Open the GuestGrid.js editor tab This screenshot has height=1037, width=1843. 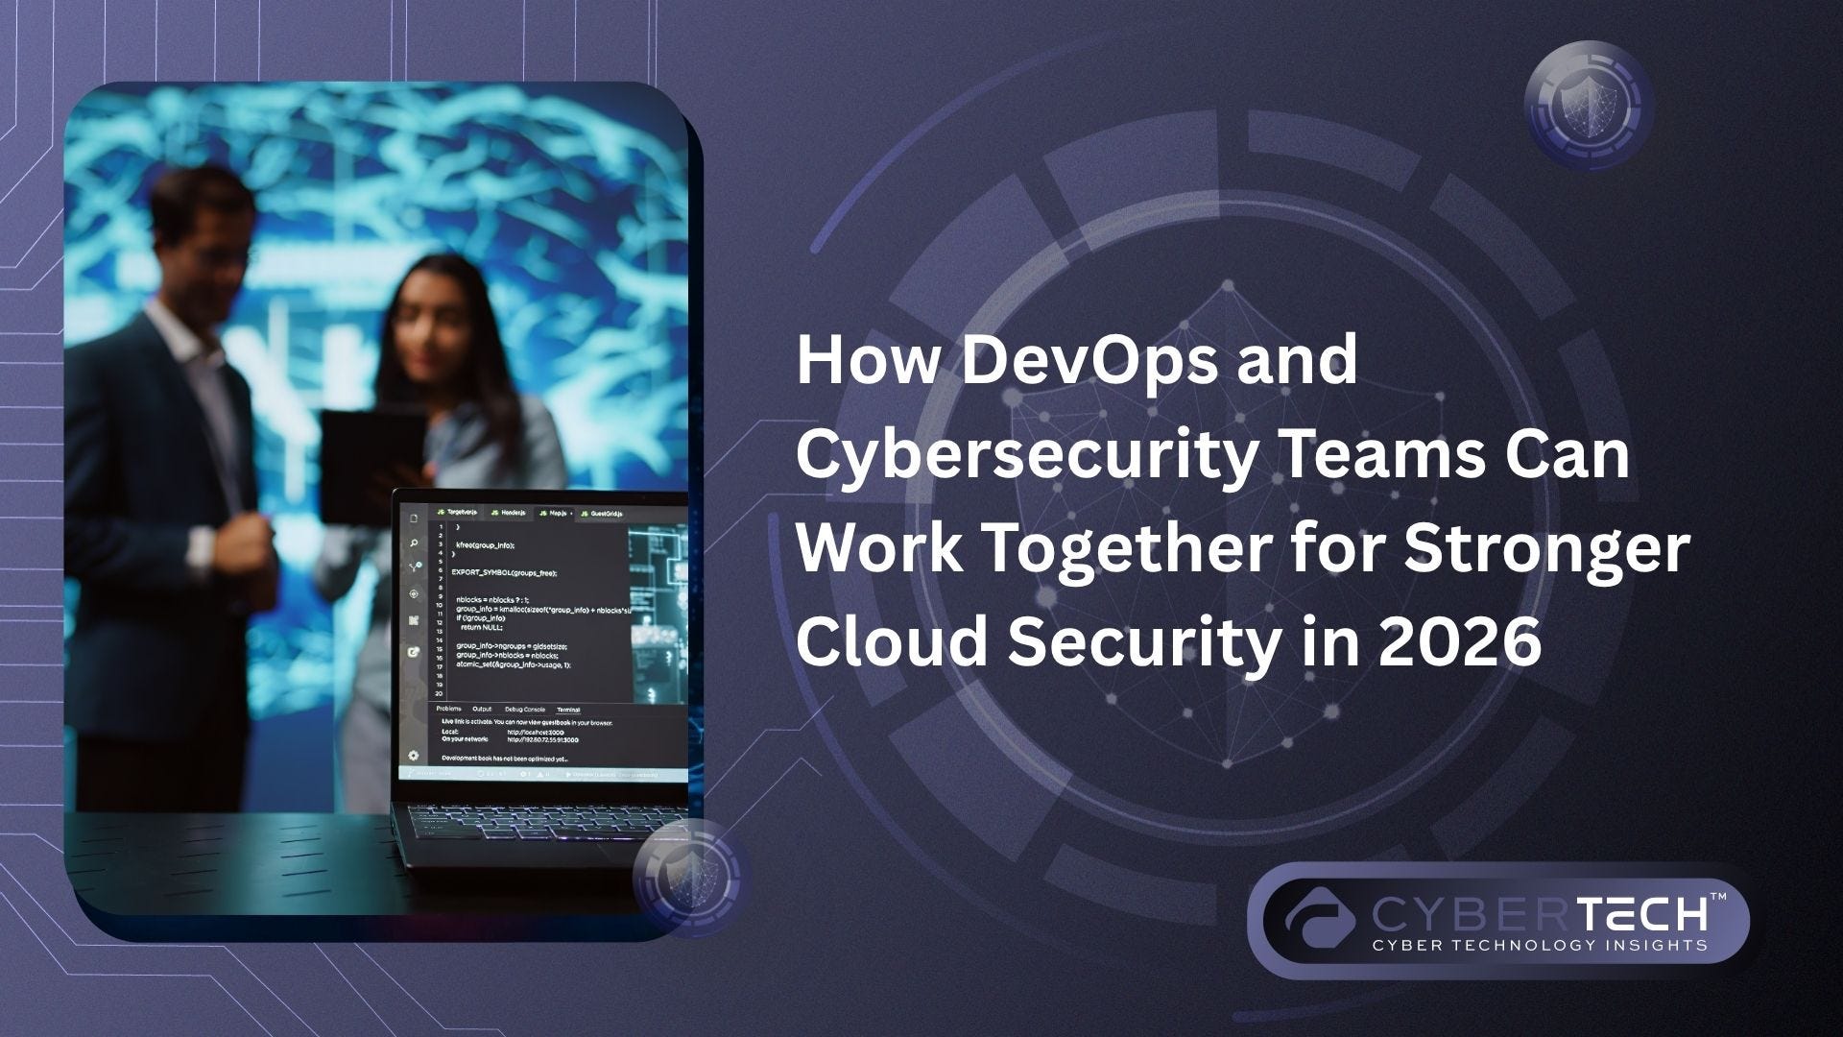602,514
